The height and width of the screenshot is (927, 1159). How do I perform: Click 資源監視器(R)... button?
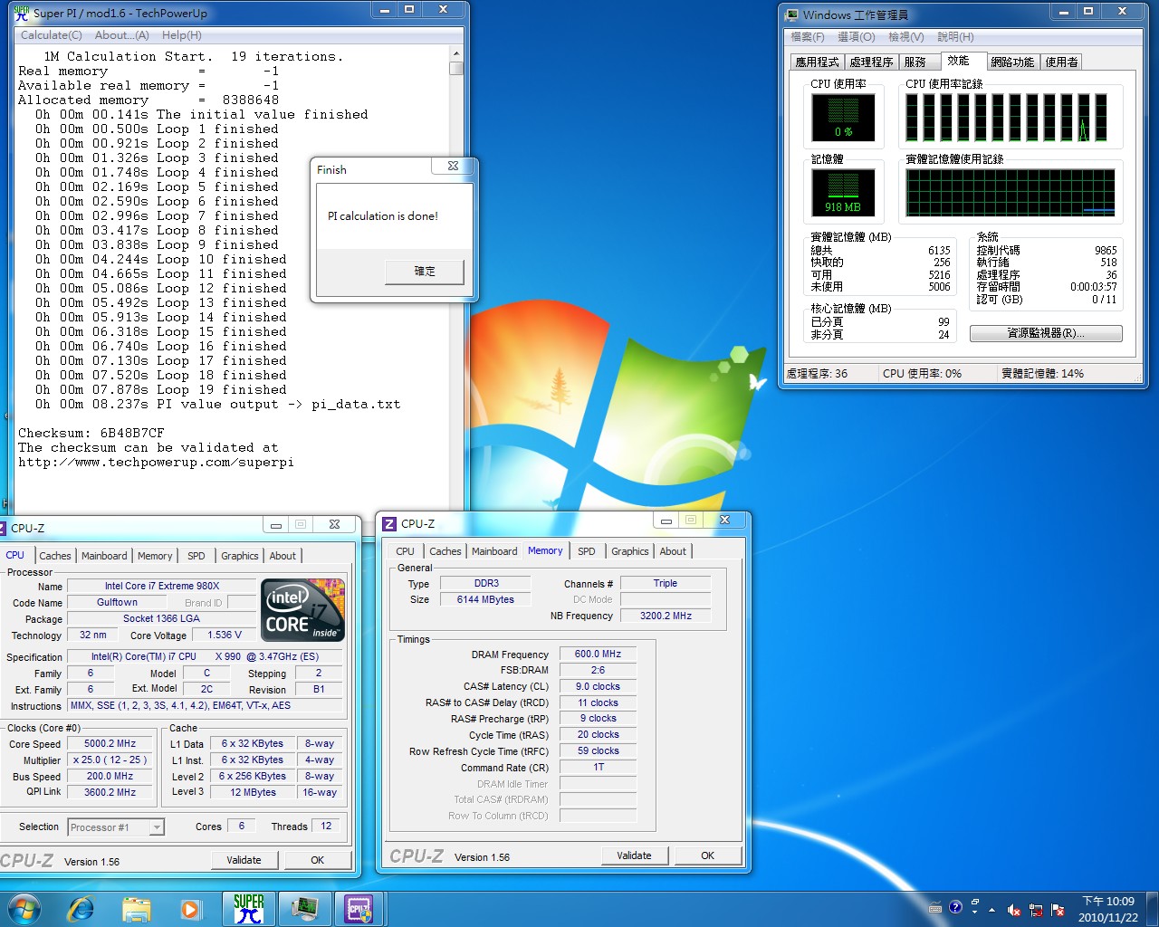point(1046,333)
